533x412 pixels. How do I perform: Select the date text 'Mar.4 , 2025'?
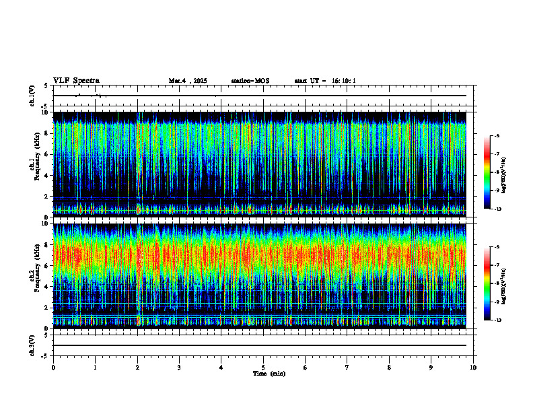click(x=188, y=81)
